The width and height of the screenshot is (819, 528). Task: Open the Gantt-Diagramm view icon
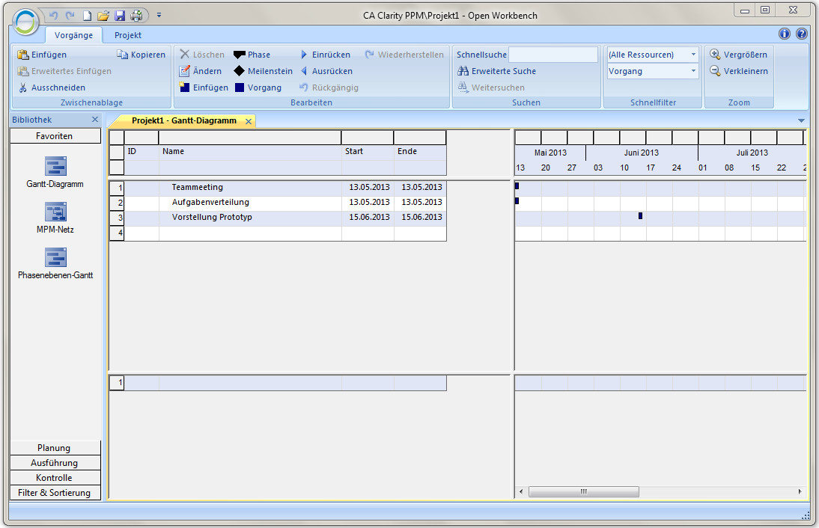click(55, 172)
